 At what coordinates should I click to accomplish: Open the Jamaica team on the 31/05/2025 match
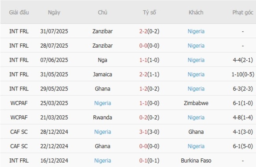pos(102,74)
